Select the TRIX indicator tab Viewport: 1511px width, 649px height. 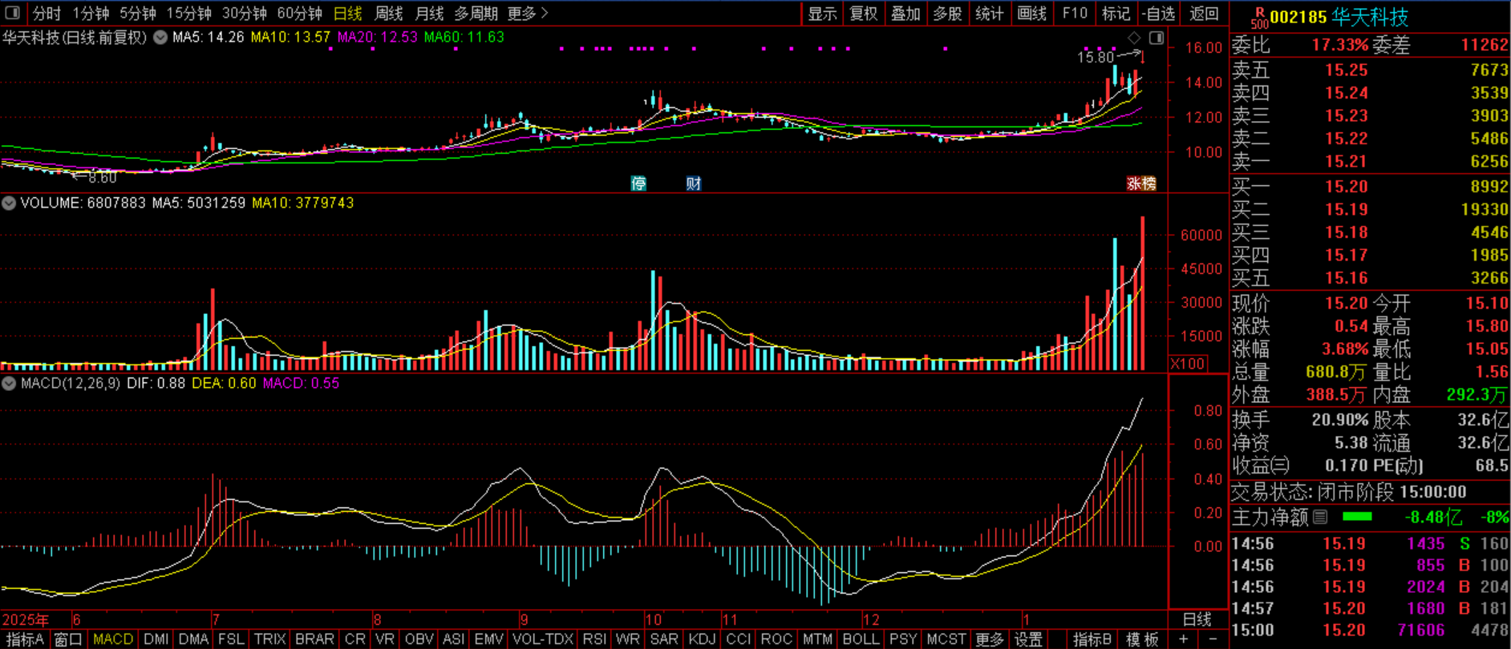270,639
